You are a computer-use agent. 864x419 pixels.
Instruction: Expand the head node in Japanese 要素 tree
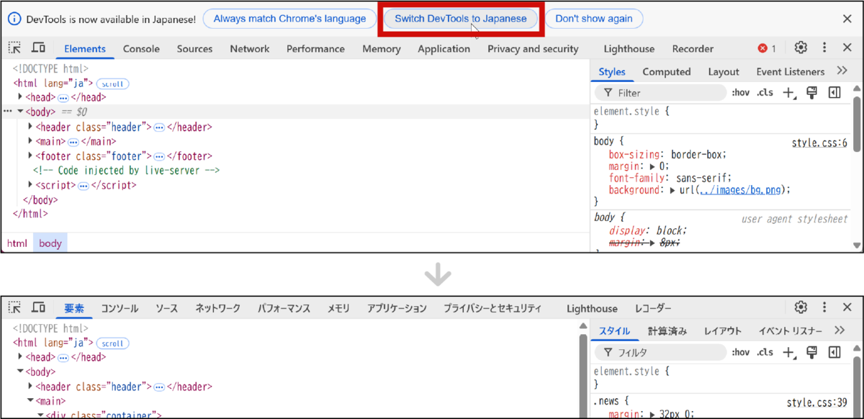tap(20, 357)
